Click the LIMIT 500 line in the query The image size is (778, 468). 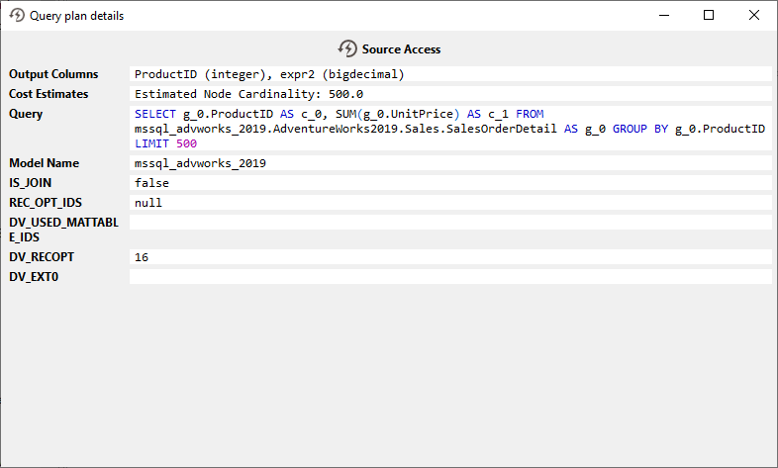(x=165, y=143)
